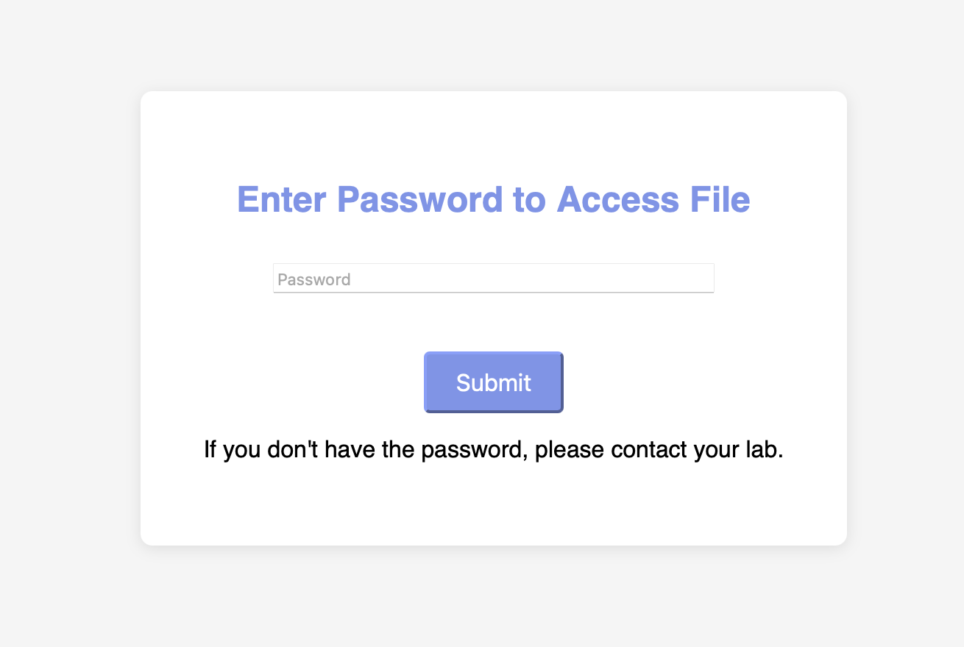Click the word 'Enter' in the title
Viewport: 964px width, 647px height.
(x=281, y=199)
